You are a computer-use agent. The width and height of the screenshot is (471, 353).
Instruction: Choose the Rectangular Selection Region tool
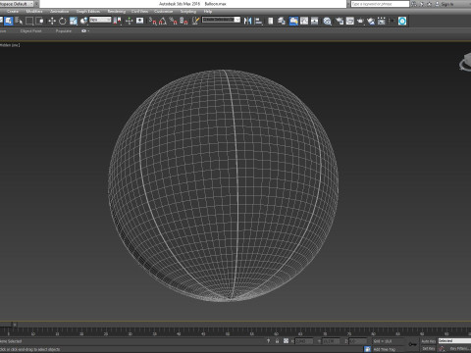coord(29,21)
